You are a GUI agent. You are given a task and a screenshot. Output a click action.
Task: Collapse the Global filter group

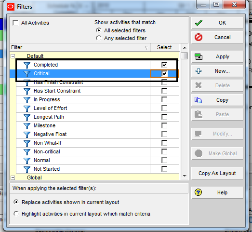point(13,177)
